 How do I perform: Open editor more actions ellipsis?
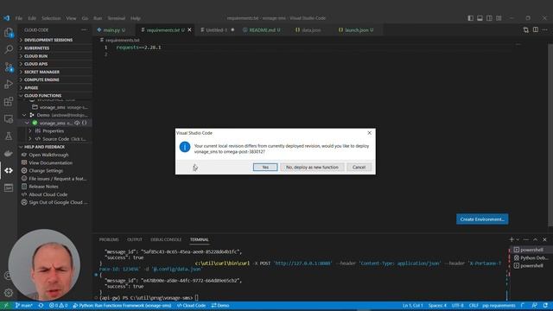coord(545,30)
